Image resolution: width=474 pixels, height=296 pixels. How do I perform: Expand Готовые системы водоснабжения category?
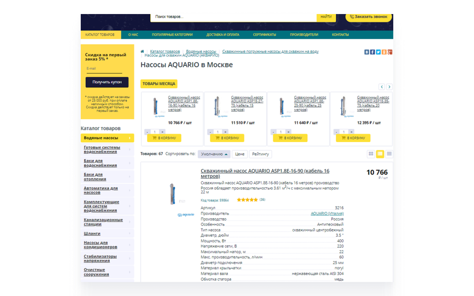click(107, 150)
